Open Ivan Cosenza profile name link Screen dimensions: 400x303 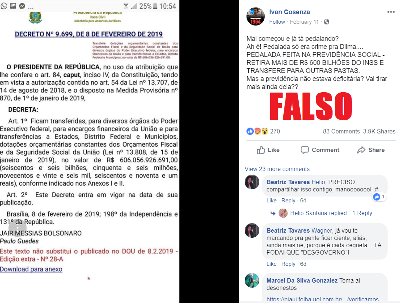click(290, 12)
